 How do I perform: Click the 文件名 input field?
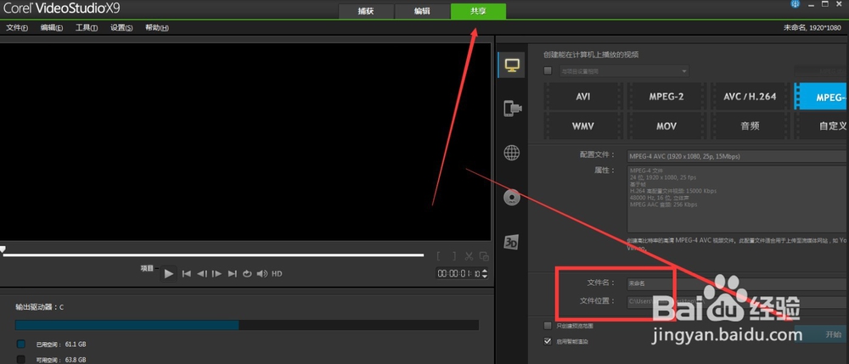pyautogui.click(x=738, y=283)
